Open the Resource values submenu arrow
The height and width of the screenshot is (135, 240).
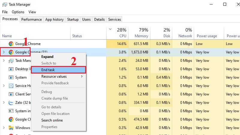coord(82,76)
